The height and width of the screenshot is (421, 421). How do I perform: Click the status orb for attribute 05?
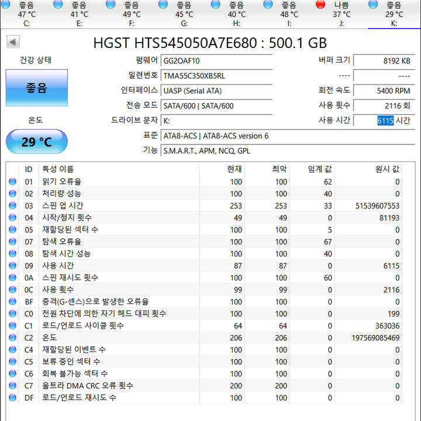[x=13, y=230]
